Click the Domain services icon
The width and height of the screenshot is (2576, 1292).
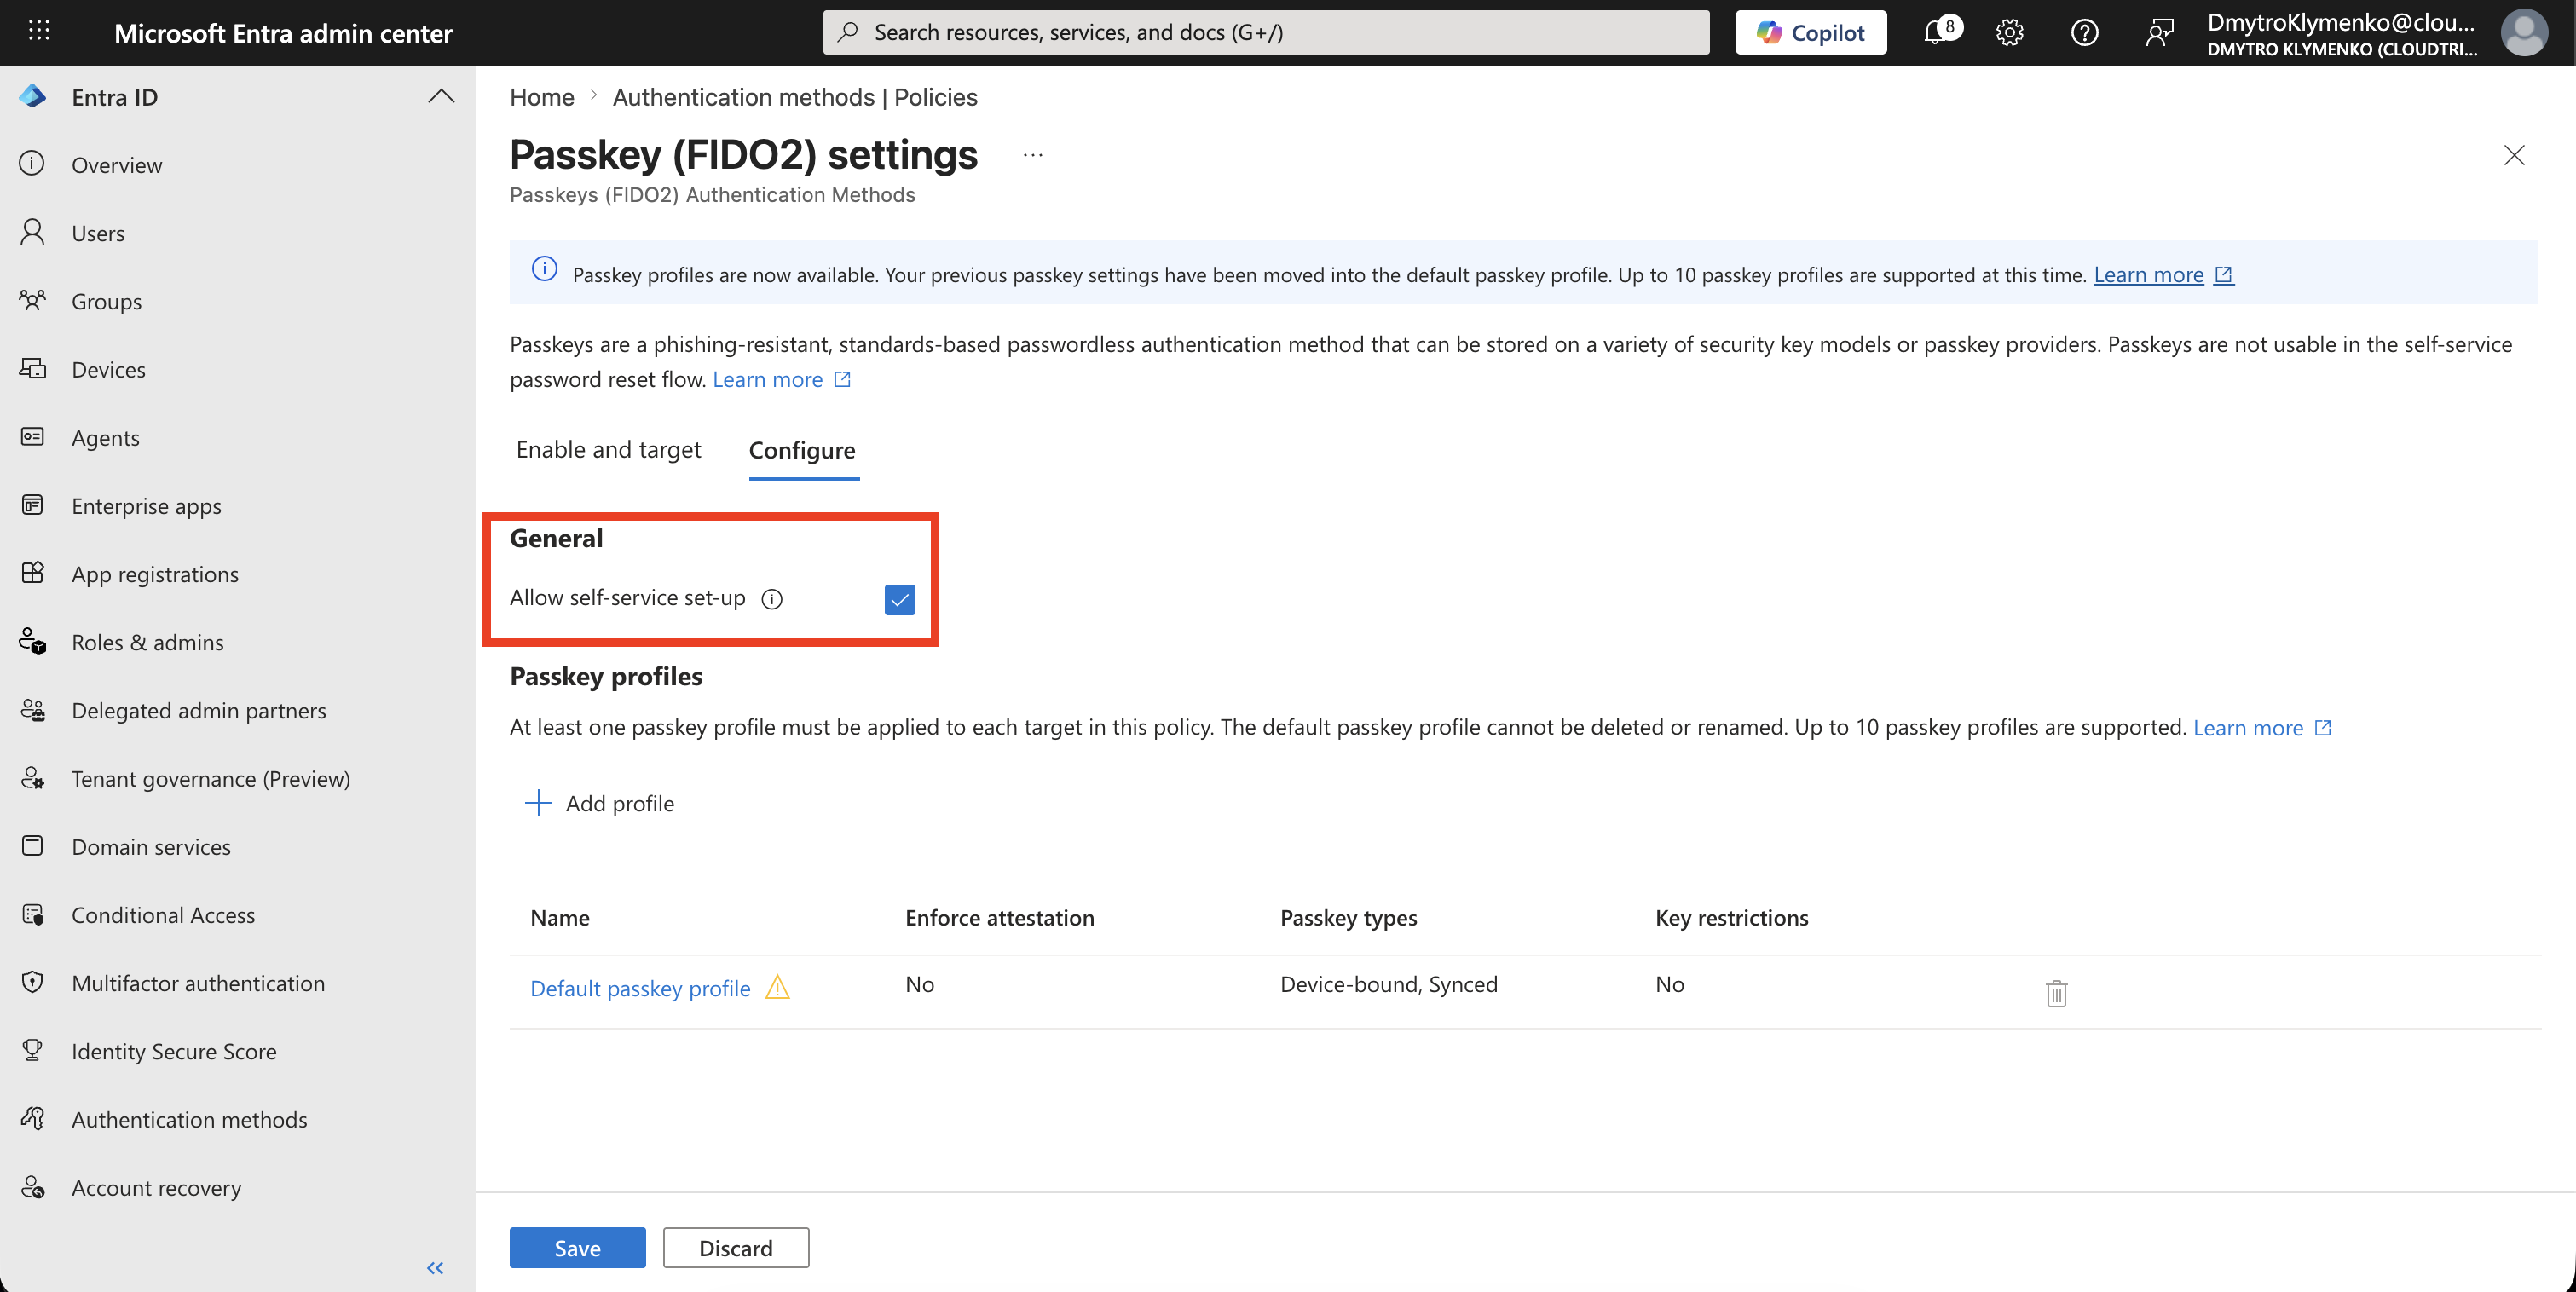click(x=32, y=846)
